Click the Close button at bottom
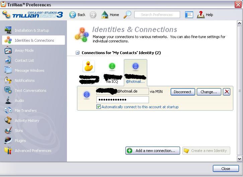This screenshot has width=243, height=177. click(226, 169)
